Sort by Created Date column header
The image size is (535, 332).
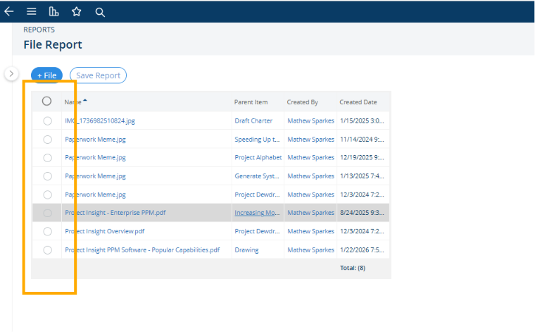click(358, 102)
